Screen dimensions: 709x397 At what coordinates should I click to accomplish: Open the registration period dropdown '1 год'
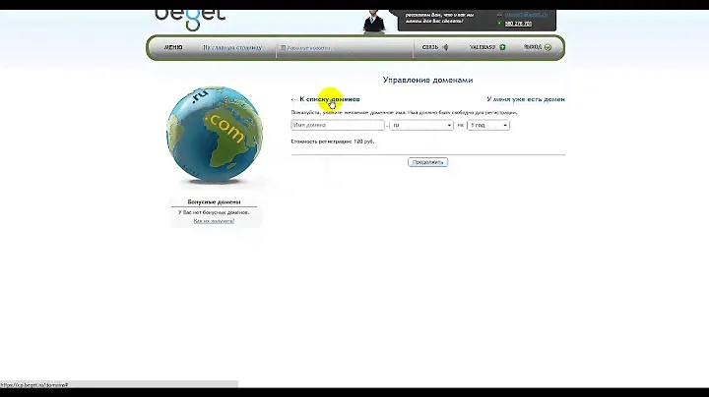(488, 126)
